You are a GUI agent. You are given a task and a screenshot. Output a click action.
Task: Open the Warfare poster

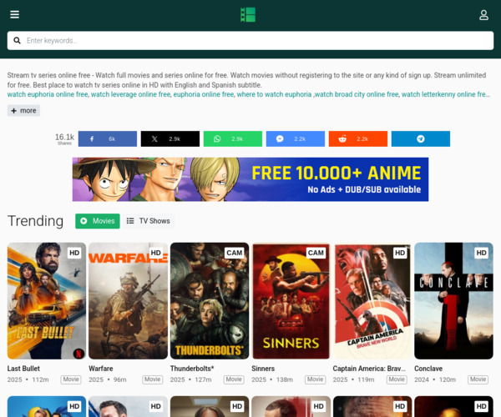pyautogui.click(x=128, y=301)
